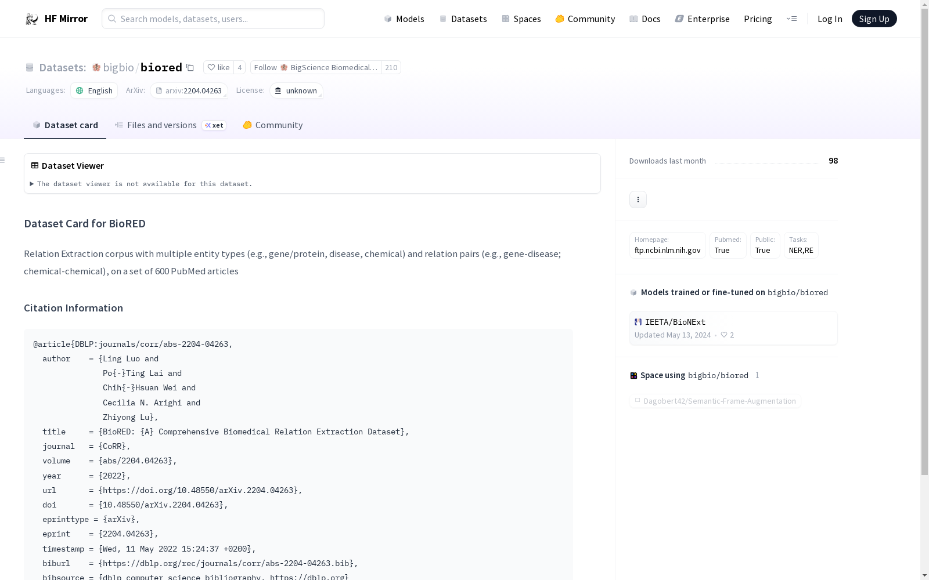Switch to Files and versions tab

(170, 125)
